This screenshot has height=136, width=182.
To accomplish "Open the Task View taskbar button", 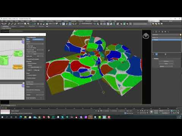I will click(16, 117).
